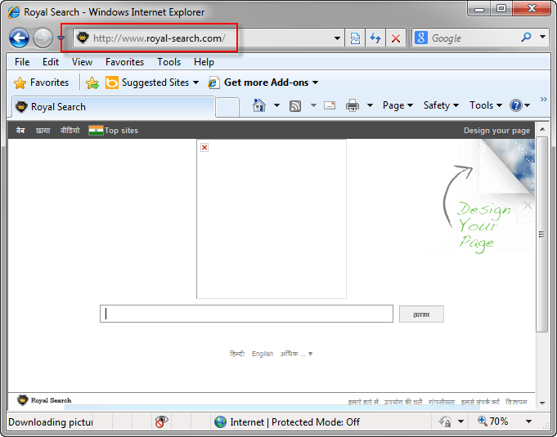Click scrollbar down arrow
The height and width of the screenshot is (437, 557).
pos(542,403)
